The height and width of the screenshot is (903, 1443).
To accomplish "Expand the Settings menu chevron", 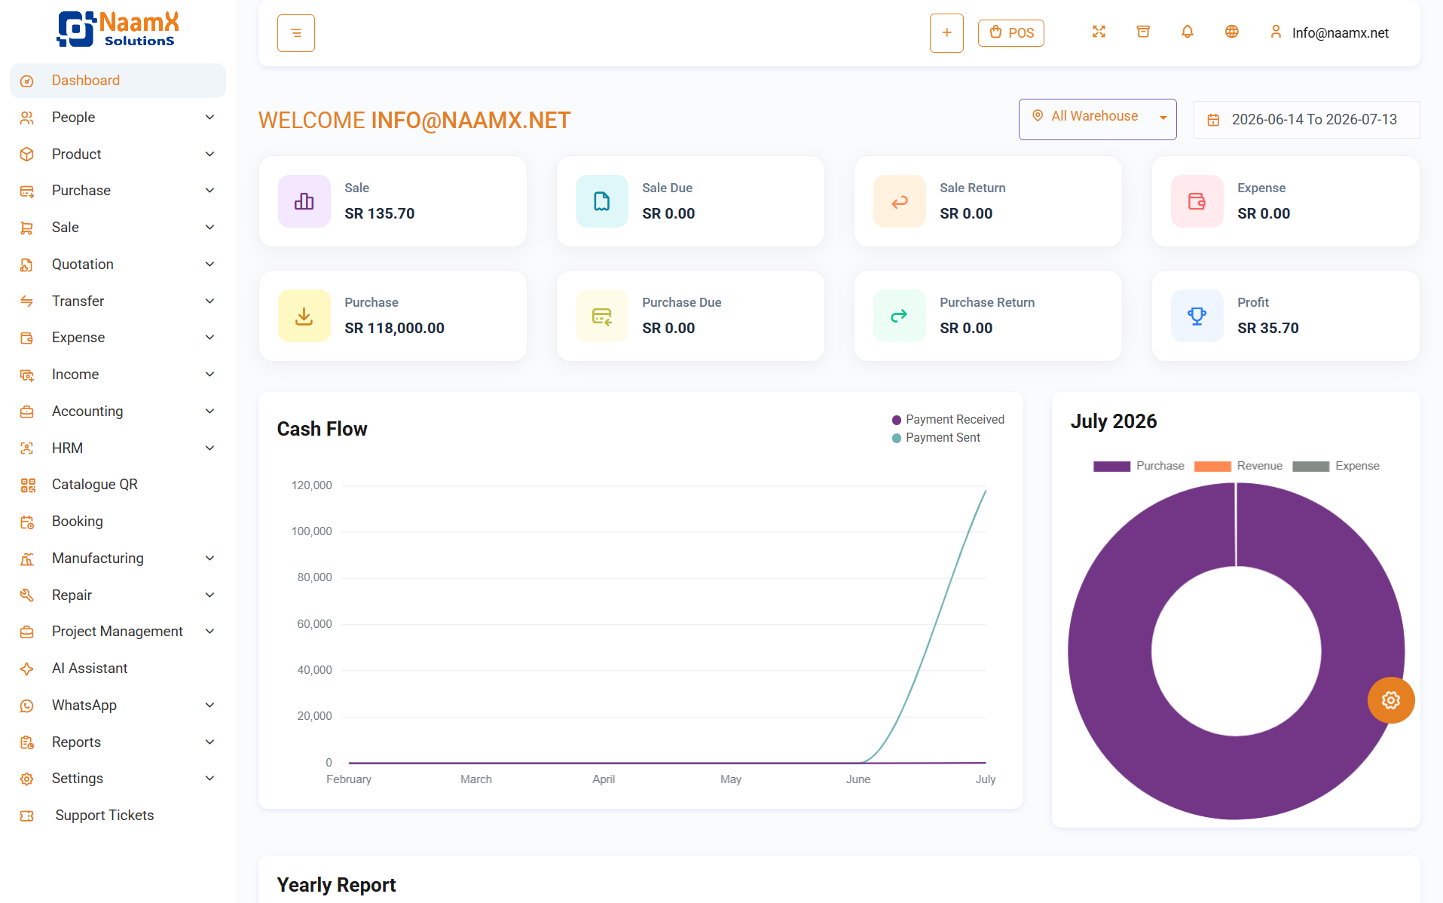I will (209, 779).
